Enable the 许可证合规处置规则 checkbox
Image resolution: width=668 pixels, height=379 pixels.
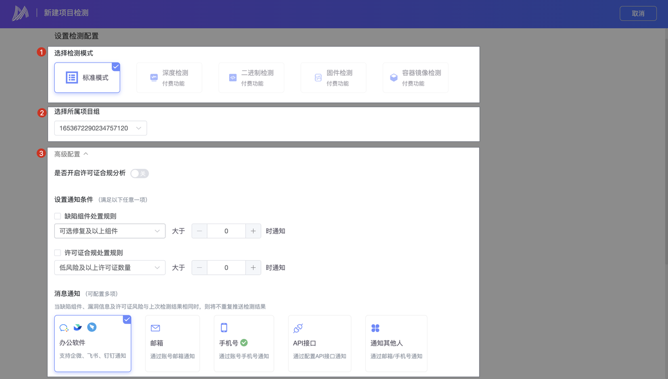pyautogui.click(x=58, y=253)
